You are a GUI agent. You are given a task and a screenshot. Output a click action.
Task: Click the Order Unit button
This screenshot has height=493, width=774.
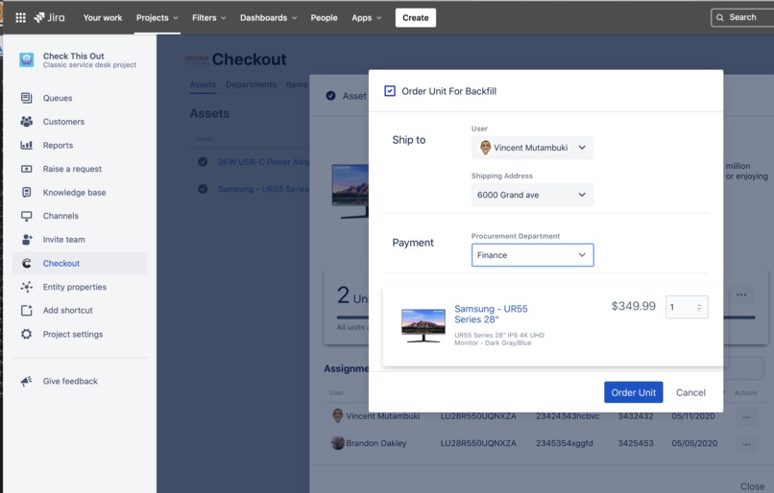634,392
